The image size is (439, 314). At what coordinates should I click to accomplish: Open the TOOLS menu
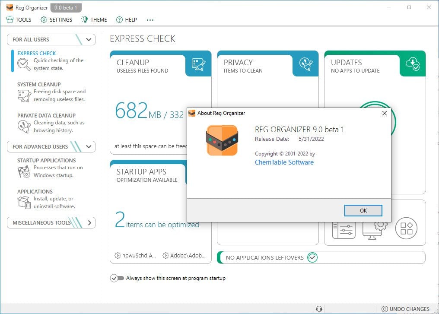coord(19,19)
